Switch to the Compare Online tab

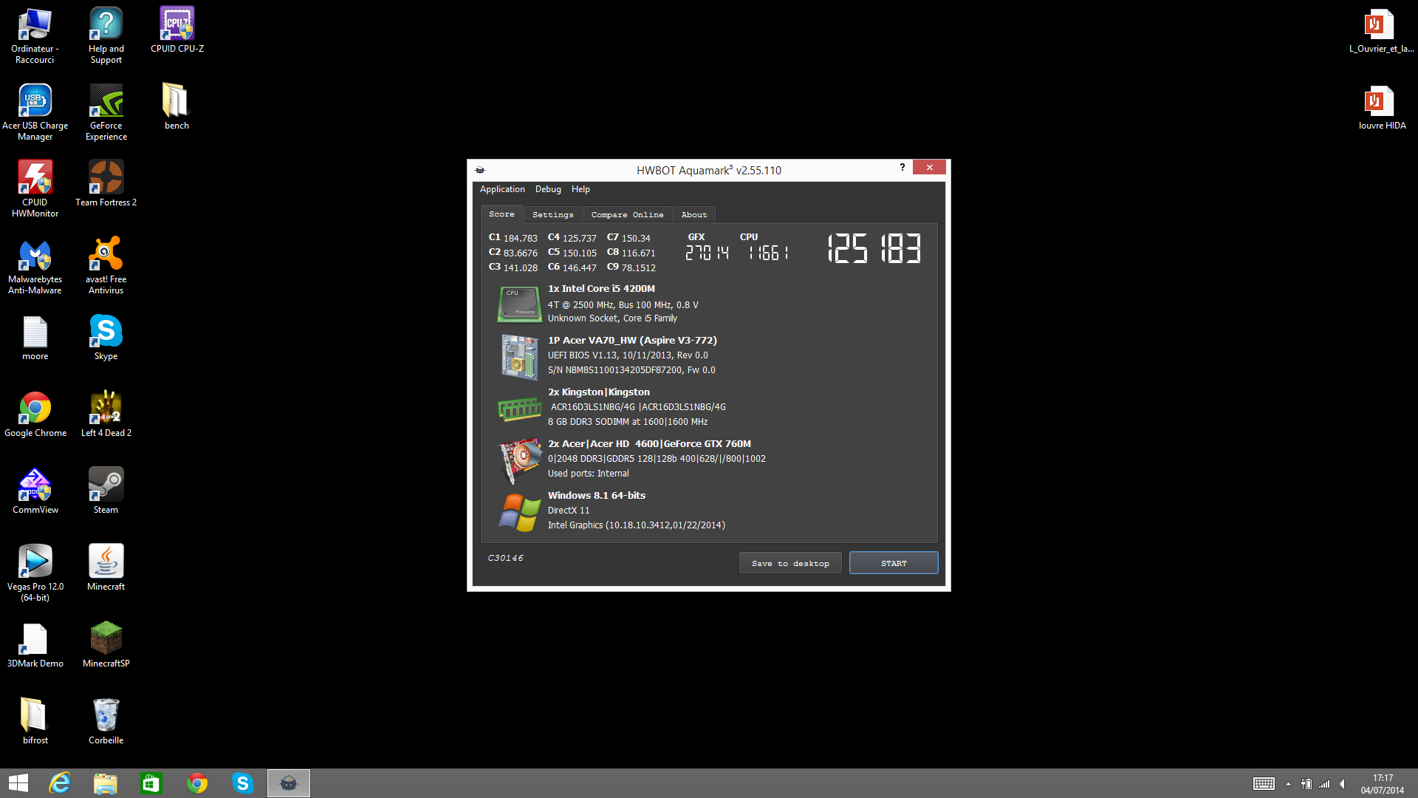(627, 214)
